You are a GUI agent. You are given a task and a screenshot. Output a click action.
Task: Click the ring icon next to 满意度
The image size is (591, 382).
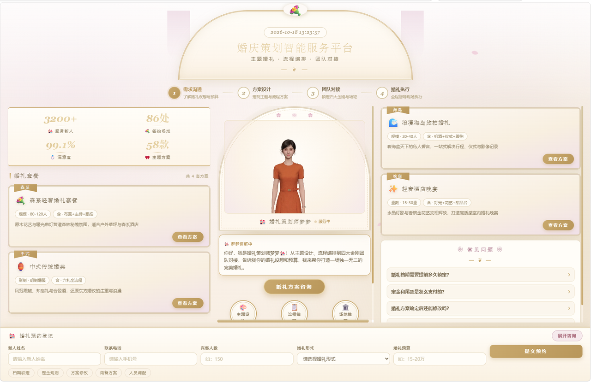pyautogui.click(x=53, y=157)
